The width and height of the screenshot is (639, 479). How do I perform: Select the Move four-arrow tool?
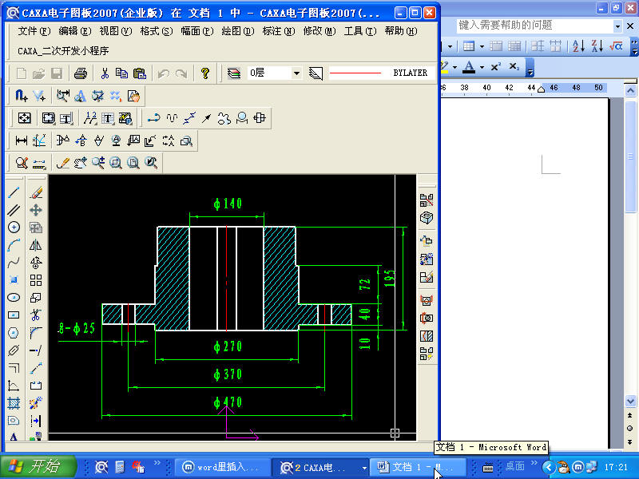coord(36,210)
